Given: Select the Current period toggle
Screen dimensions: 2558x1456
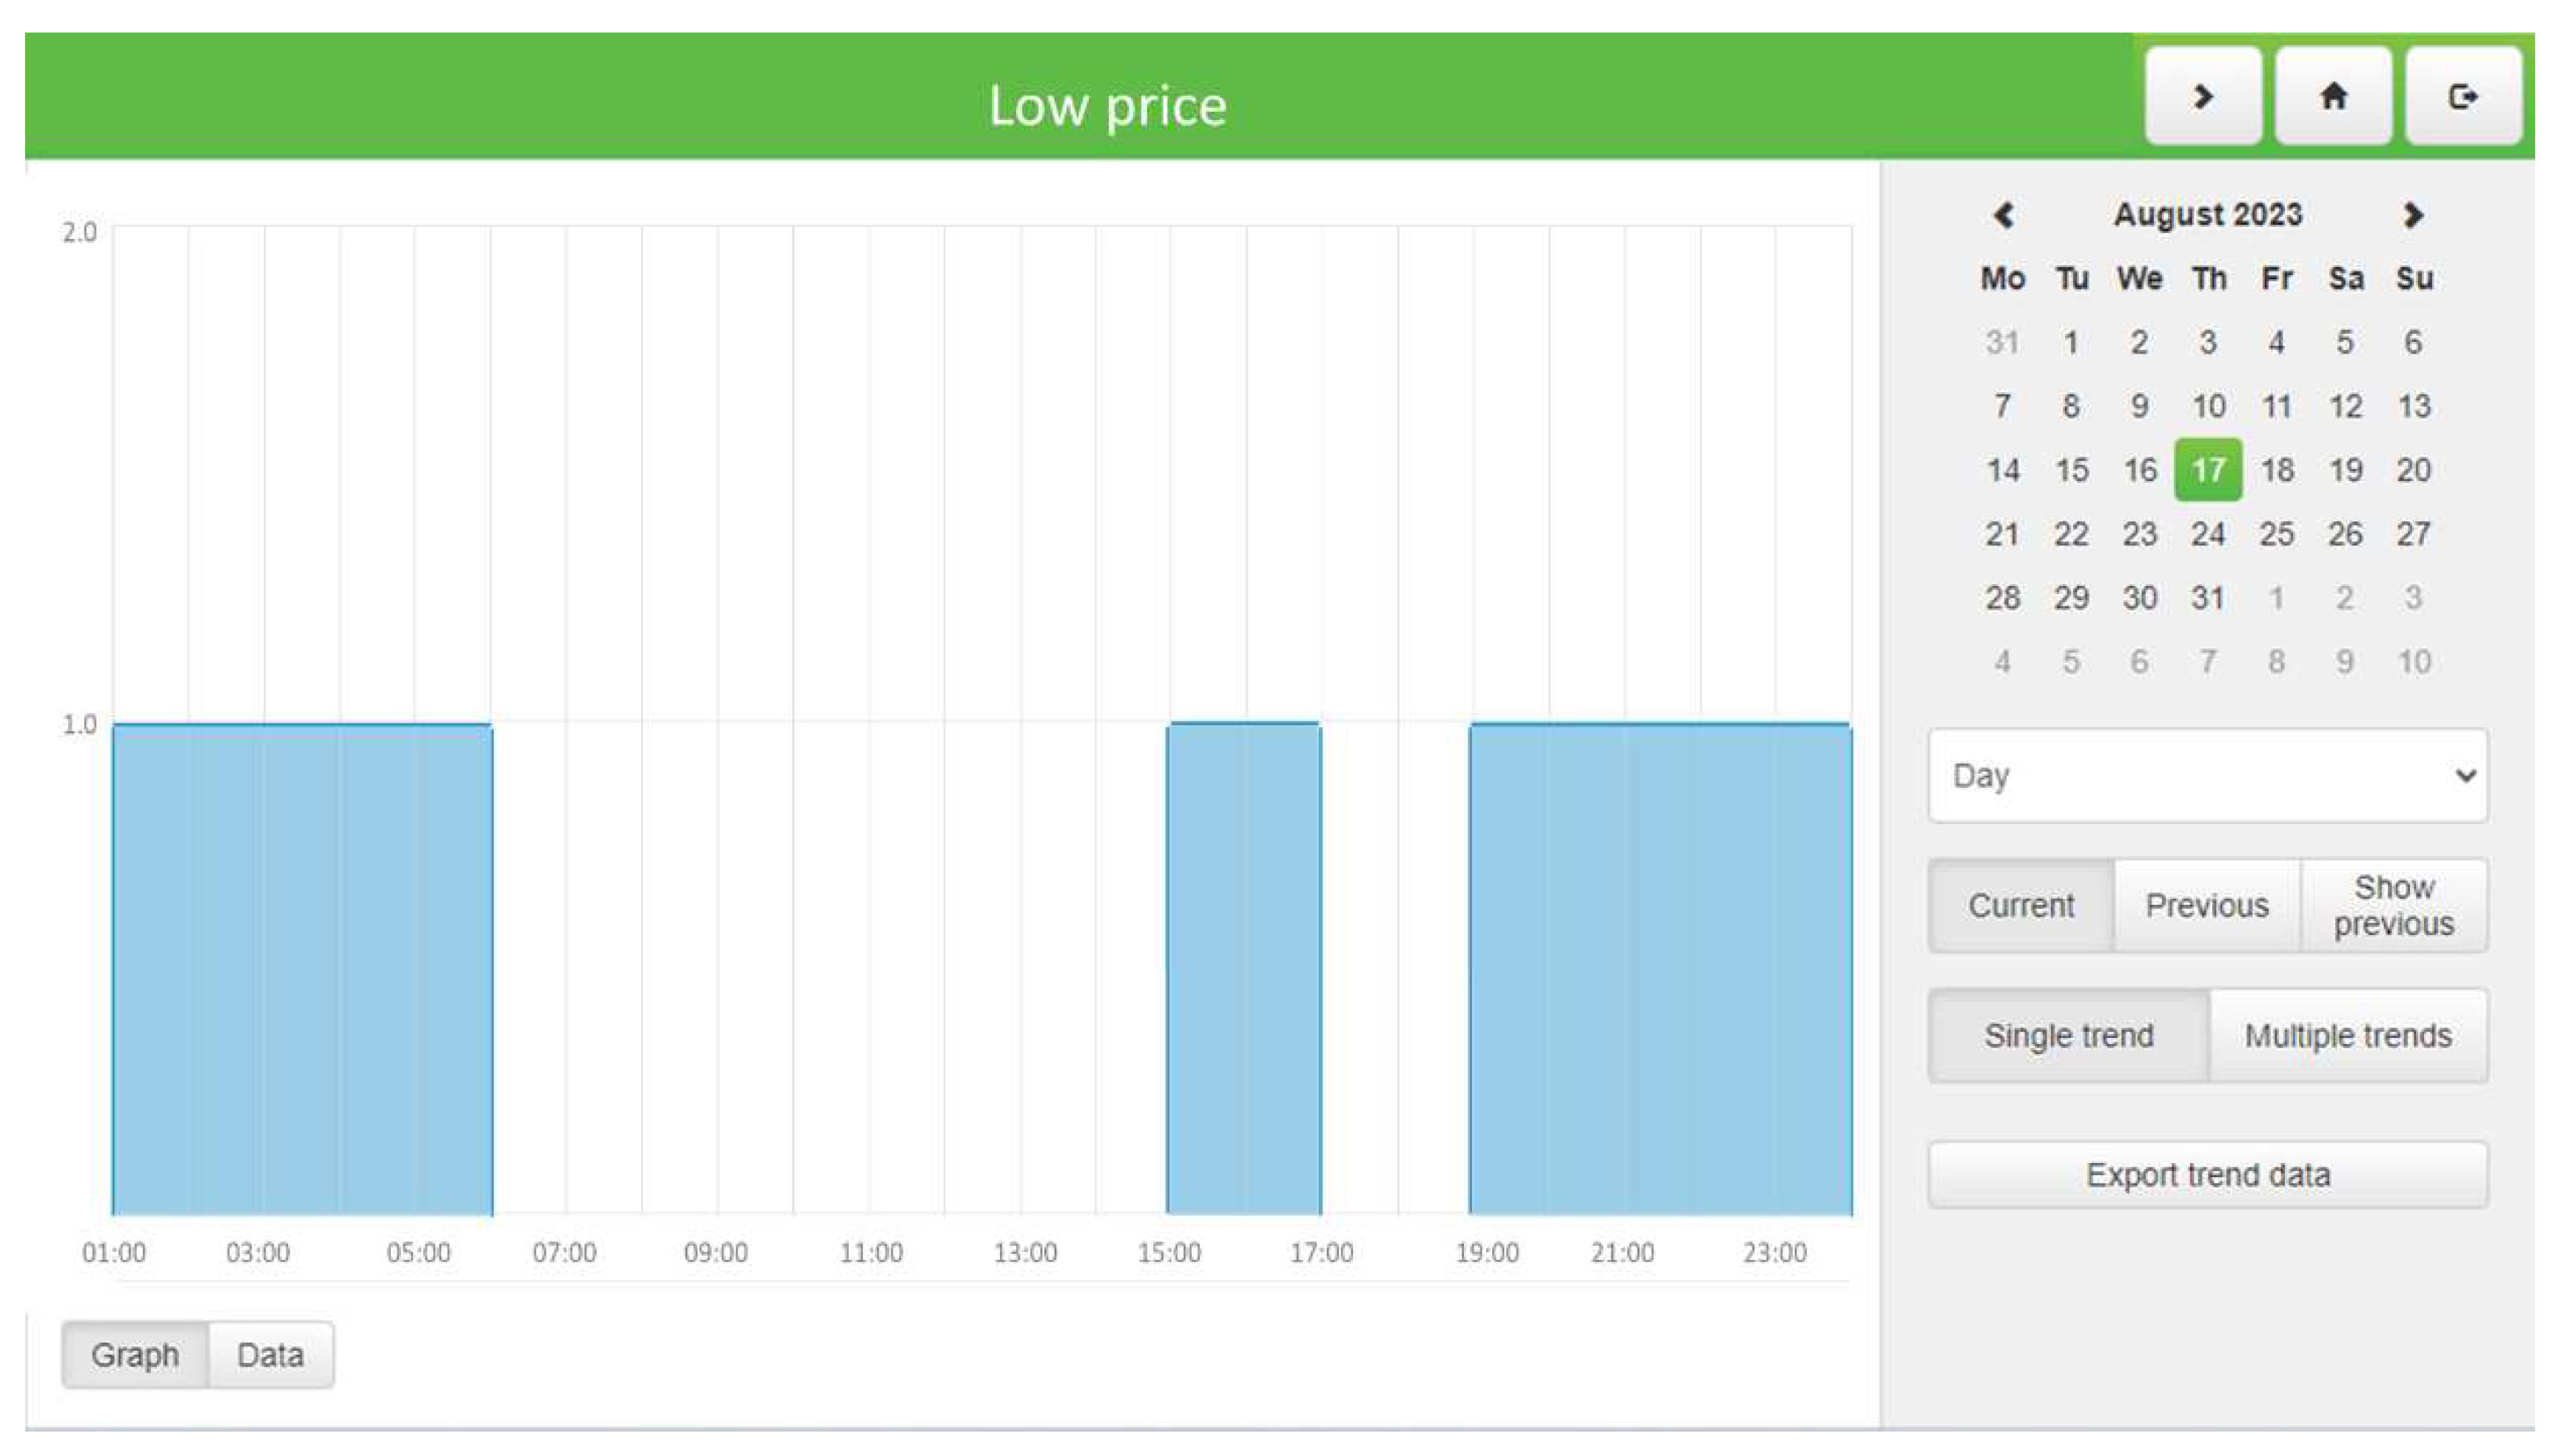Looking at the screenshot, I should click(2020, 905).
